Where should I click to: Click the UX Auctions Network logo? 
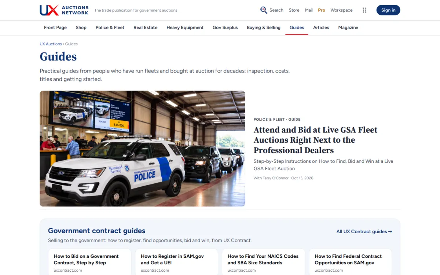click(x=64, y=10)
